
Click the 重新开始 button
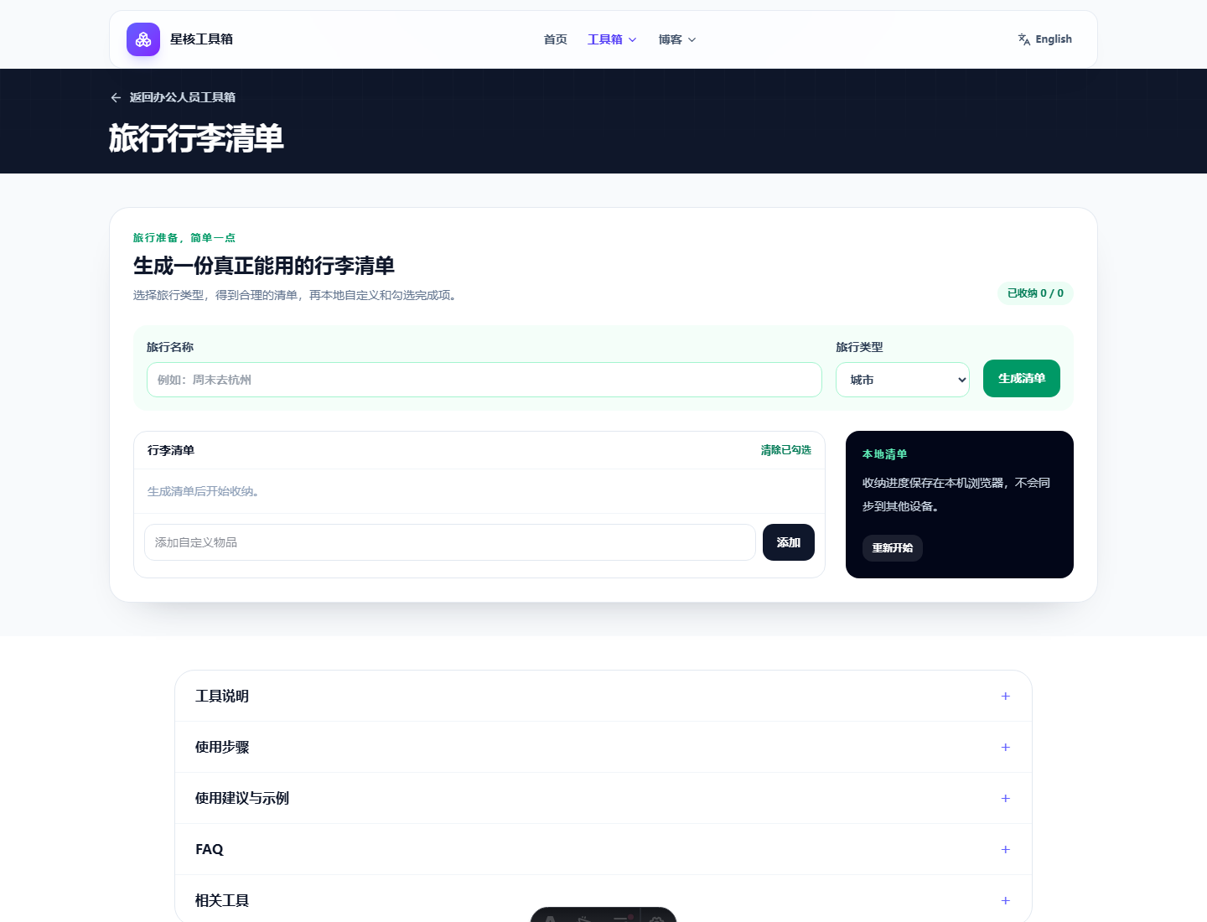click(893, 548)
